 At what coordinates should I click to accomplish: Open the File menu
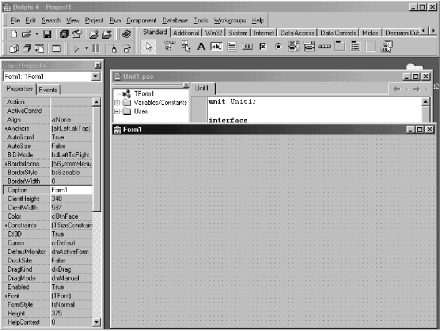(x=15, y=20)
